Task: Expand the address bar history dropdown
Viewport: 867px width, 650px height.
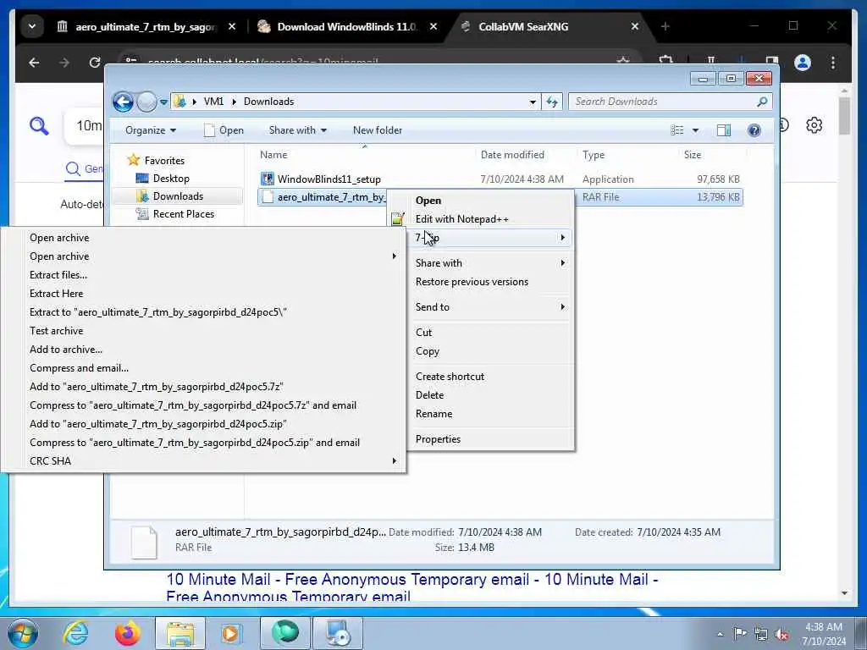Action: pos(533,102)
